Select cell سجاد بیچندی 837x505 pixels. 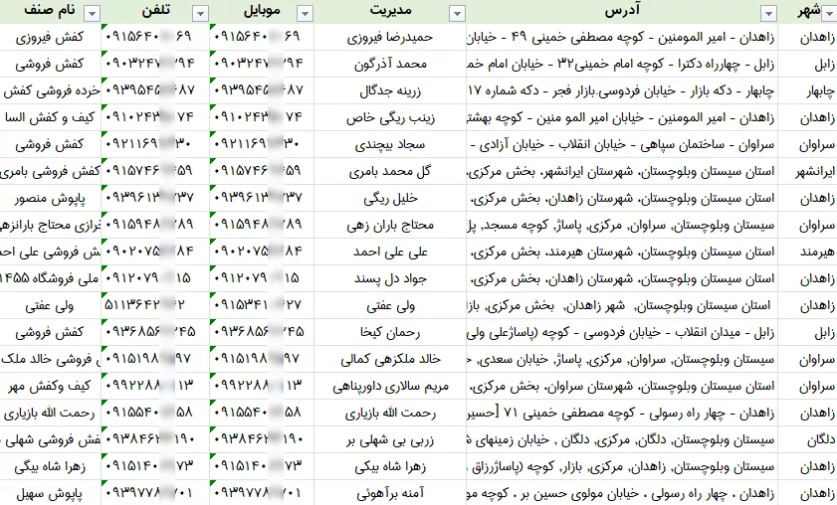(x=390, y=144)
